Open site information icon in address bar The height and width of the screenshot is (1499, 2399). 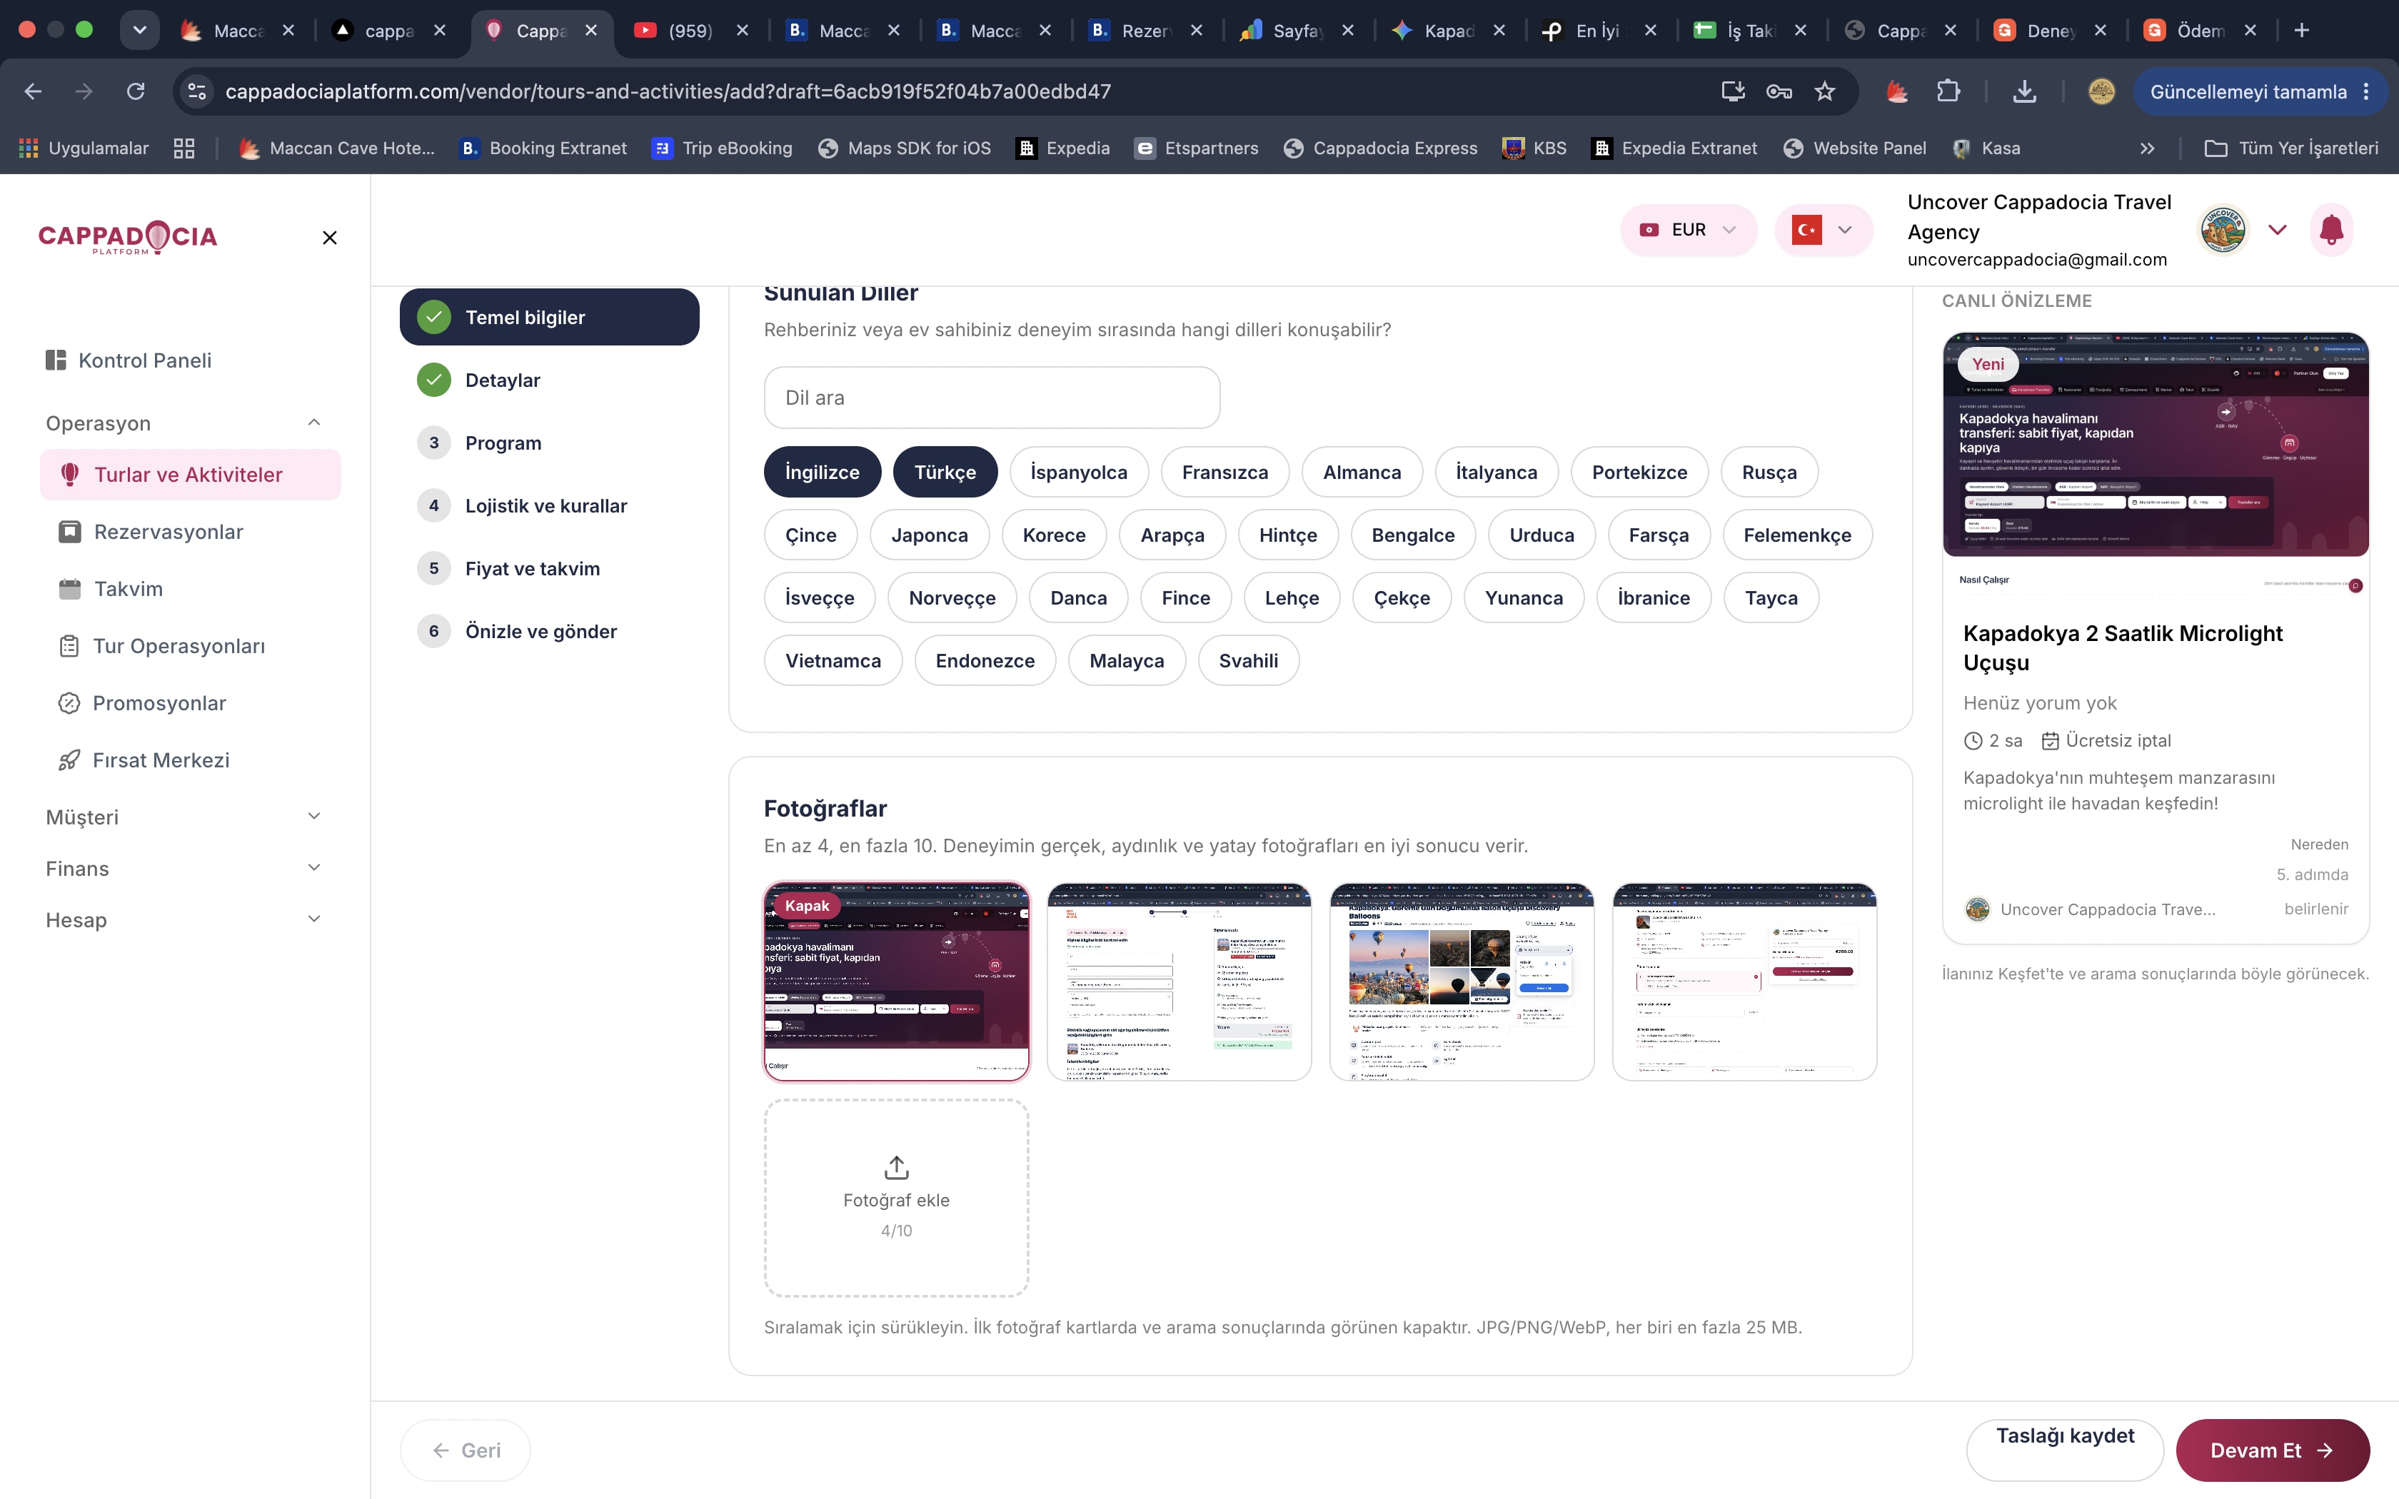tap(197, 91)
